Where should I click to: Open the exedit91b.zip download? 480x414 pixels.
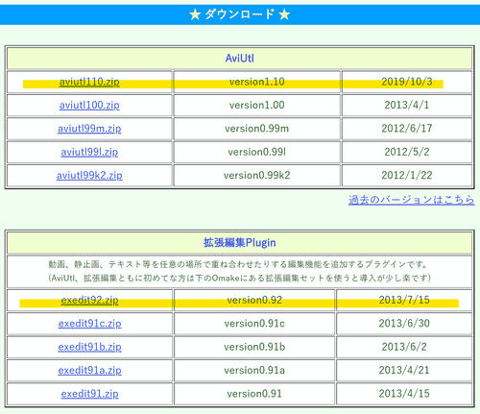pyautogui.click(x=89, y=347)
